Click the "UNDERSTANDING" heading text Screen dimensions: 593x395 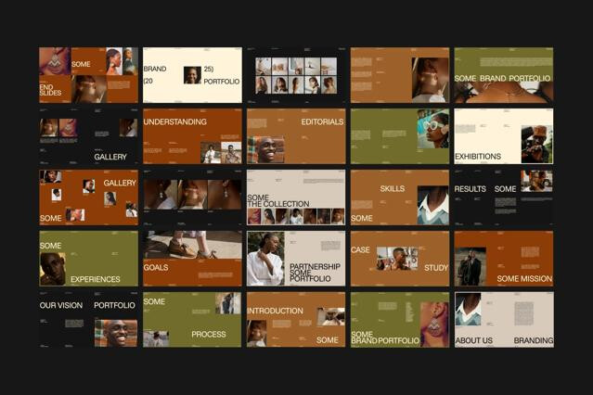coord(174,121)
